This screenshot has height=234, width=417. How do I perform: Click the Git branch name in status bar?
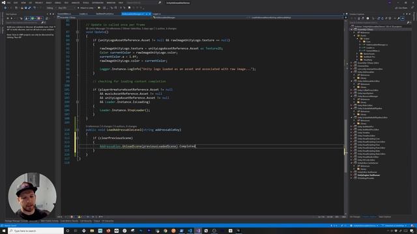(394, 226)
